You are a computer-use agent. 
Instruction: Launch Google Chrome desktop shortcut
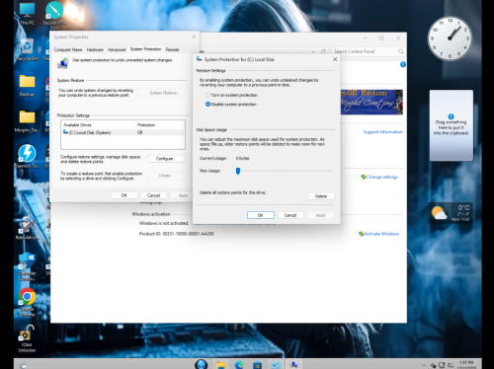[x=27, y=302]
